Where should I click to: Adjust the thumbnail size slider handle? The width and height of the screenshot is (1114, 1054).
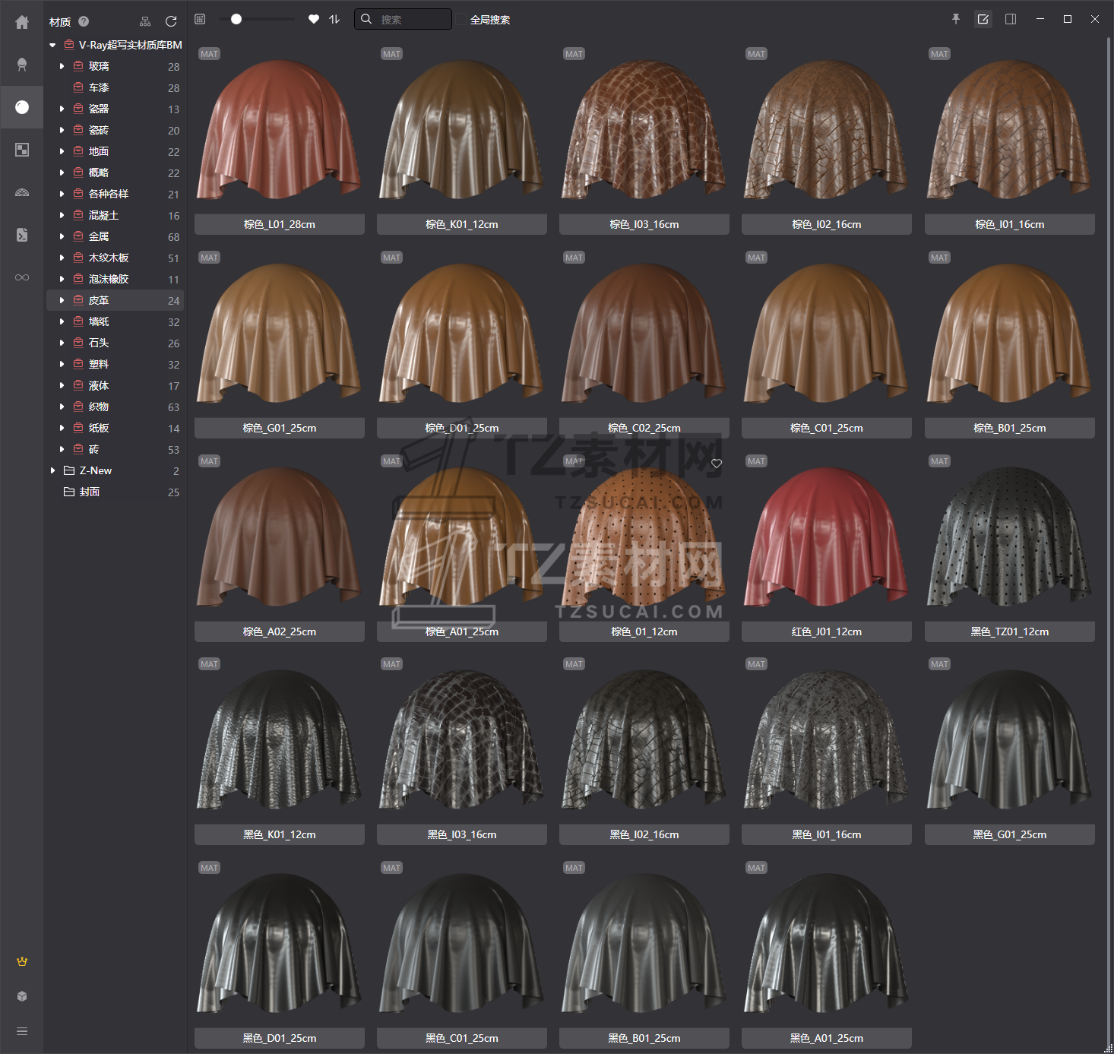click(x=236, y=19)
